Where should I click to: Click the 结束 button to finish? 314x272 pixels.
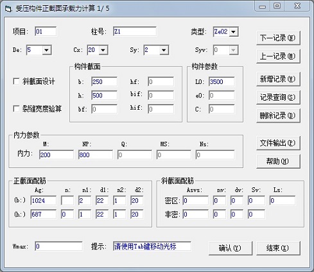pos(278,248)
